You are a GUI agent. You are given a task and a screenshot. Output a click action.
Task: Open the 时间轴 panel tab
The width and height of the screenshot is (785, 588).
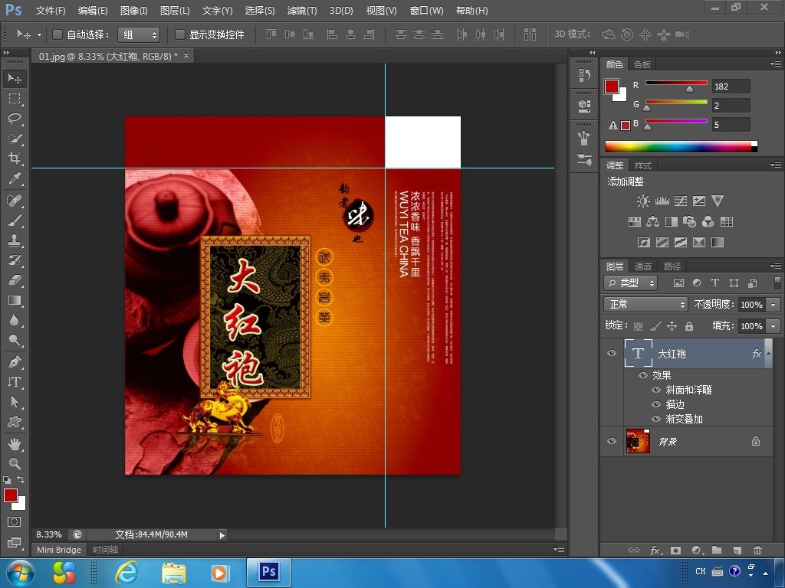point(105,550)
